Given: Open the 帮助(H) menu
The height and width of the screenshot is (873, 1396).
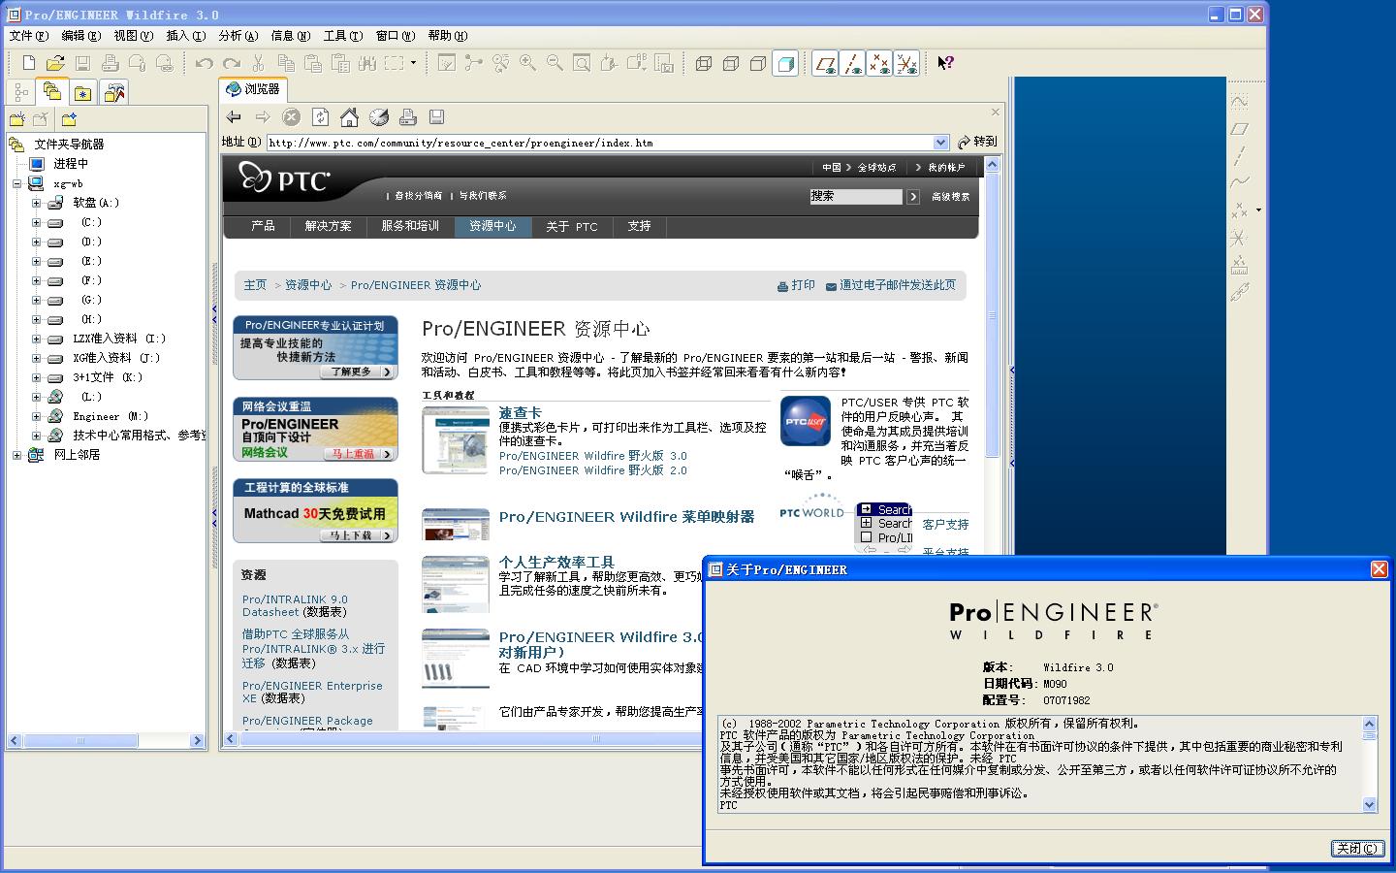Looking at the screenshot, I should click(448, 36).
